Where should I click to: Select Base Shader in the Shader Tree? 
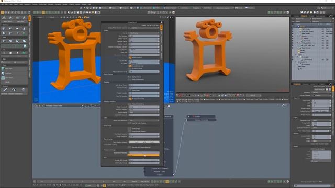(306, 33)
